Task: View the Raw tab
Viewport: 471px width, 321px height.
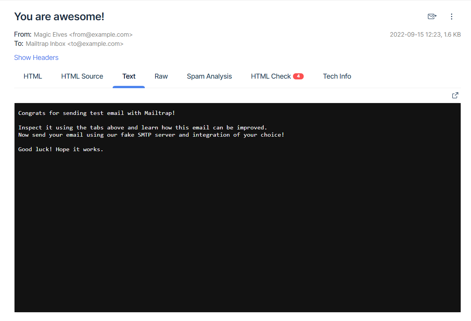Action: coord(161,76)
